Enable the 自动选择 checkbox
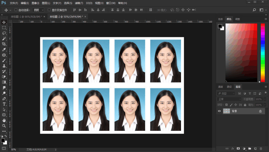The image size is (269, 152). click(16, 10)
